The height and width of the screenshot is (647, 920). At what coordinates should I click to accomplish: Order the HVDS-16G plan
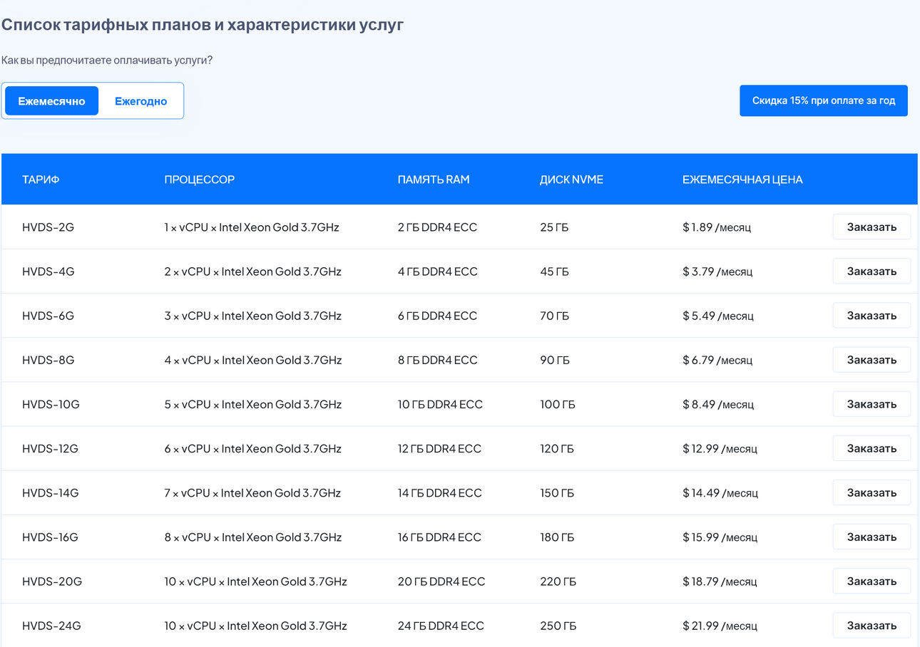(872, 537)
